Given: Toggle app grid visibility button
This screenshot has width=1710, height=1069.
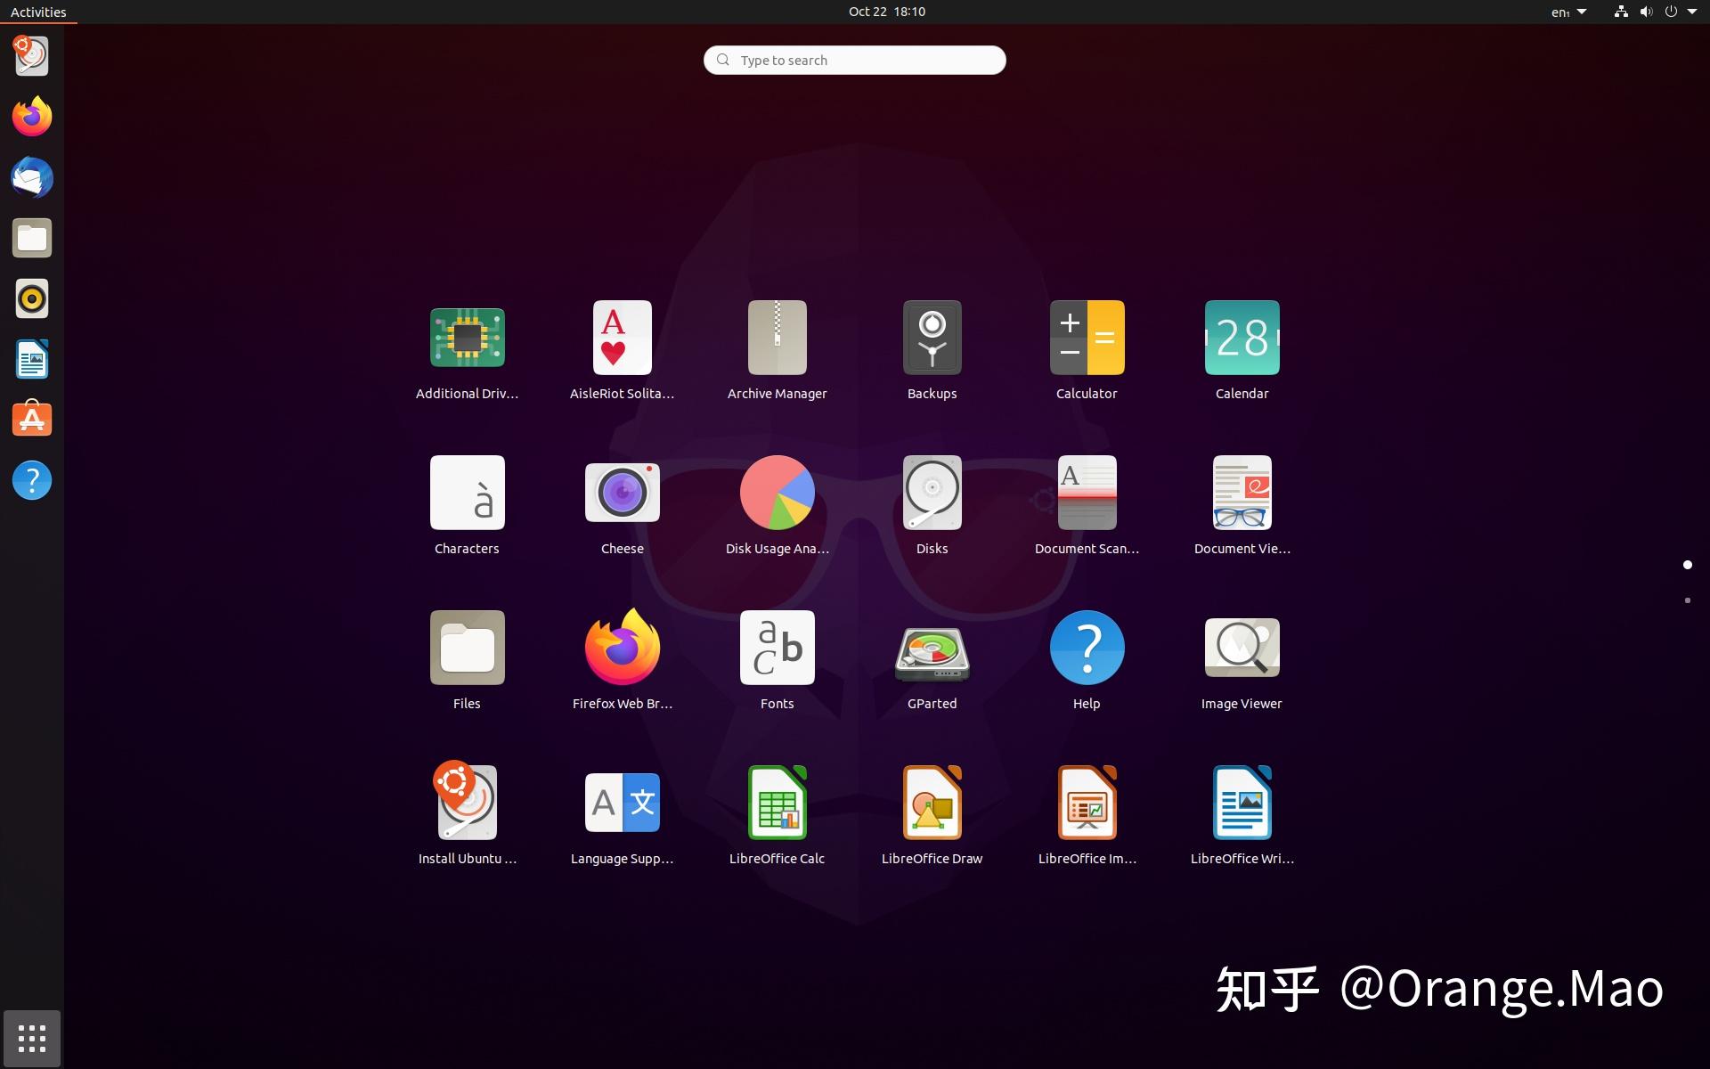Looking at the screenshot, I should 31,1038.
